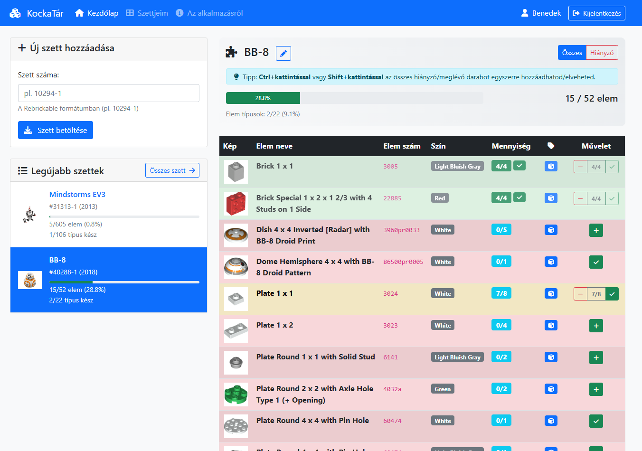Screen dimensions: 642x451
Task: Click the blue cube icon for Plate 1 x 2
Action: [551, 326]
